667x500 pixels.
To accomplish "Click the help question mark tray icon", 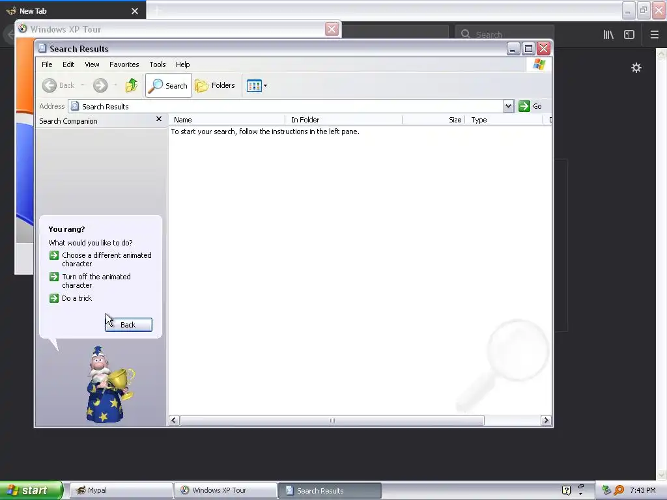I will 566,490.
